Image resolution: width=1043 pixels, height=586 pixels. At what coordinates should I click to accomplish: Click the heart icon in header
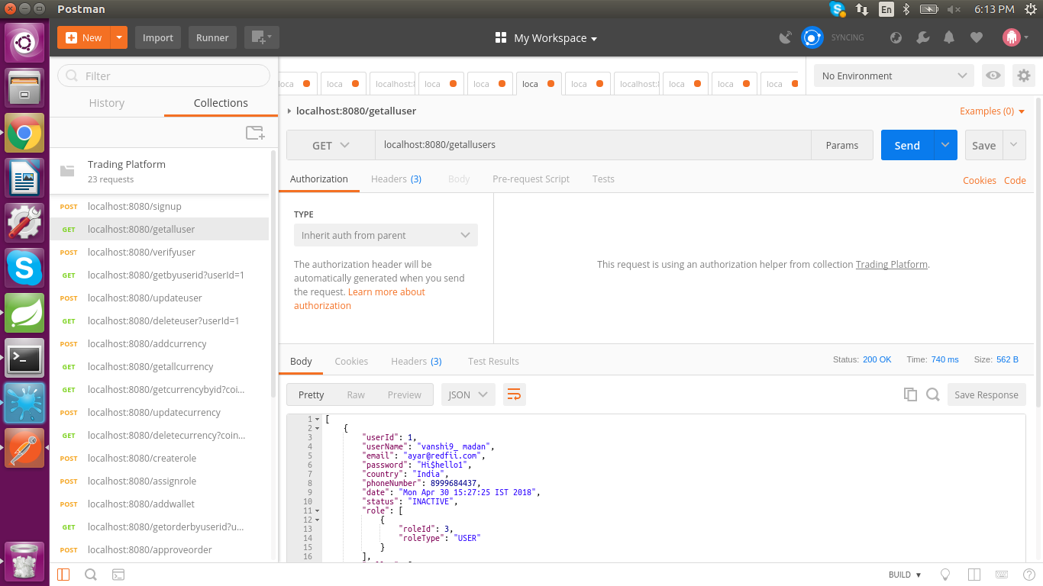tap(976, 37)
